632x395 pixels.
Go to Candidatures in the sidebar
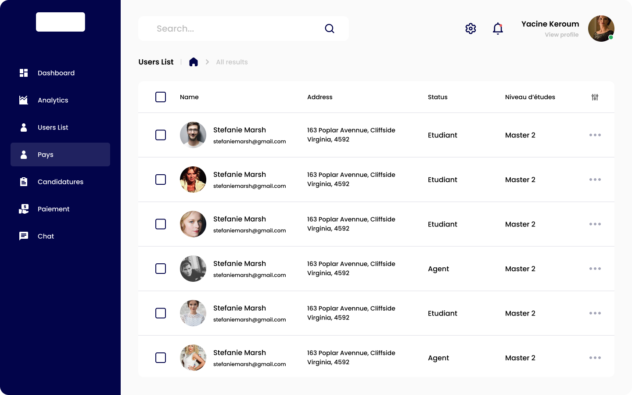pos(60,182)
